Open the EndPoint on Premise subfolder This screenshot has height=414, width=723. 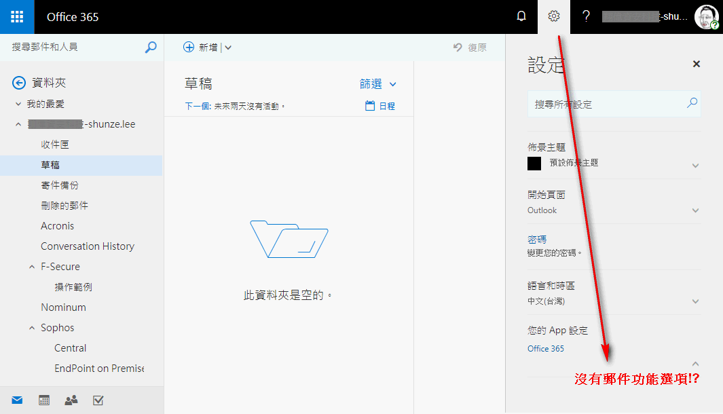99,369
